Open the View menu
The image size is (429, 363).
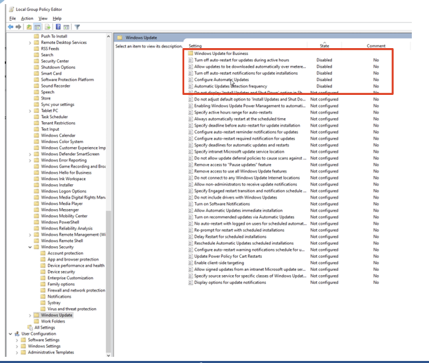pos(43,19)
